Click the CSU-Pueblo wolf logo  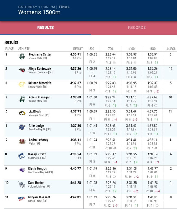click(22, 156)
